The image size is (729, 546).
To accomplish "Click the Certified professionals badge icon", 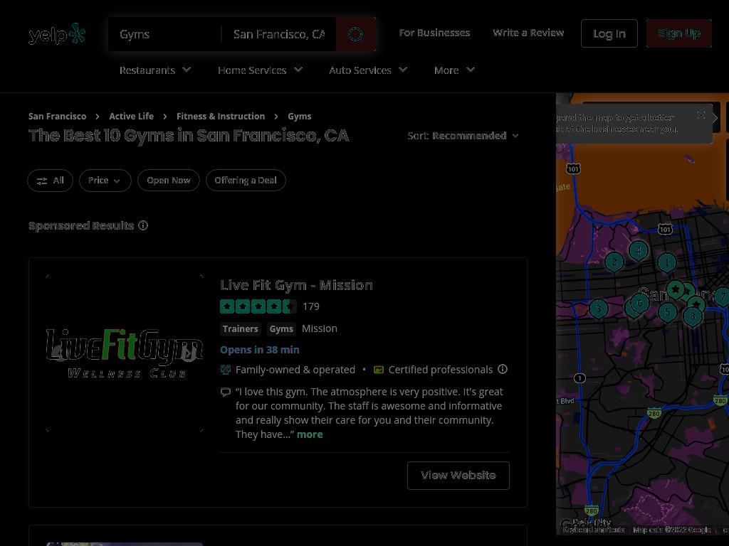I will 379,370.
